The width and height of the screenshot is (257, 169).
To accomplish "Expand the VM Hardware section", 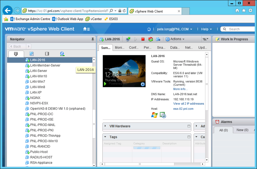I will [x=105, y=126].
